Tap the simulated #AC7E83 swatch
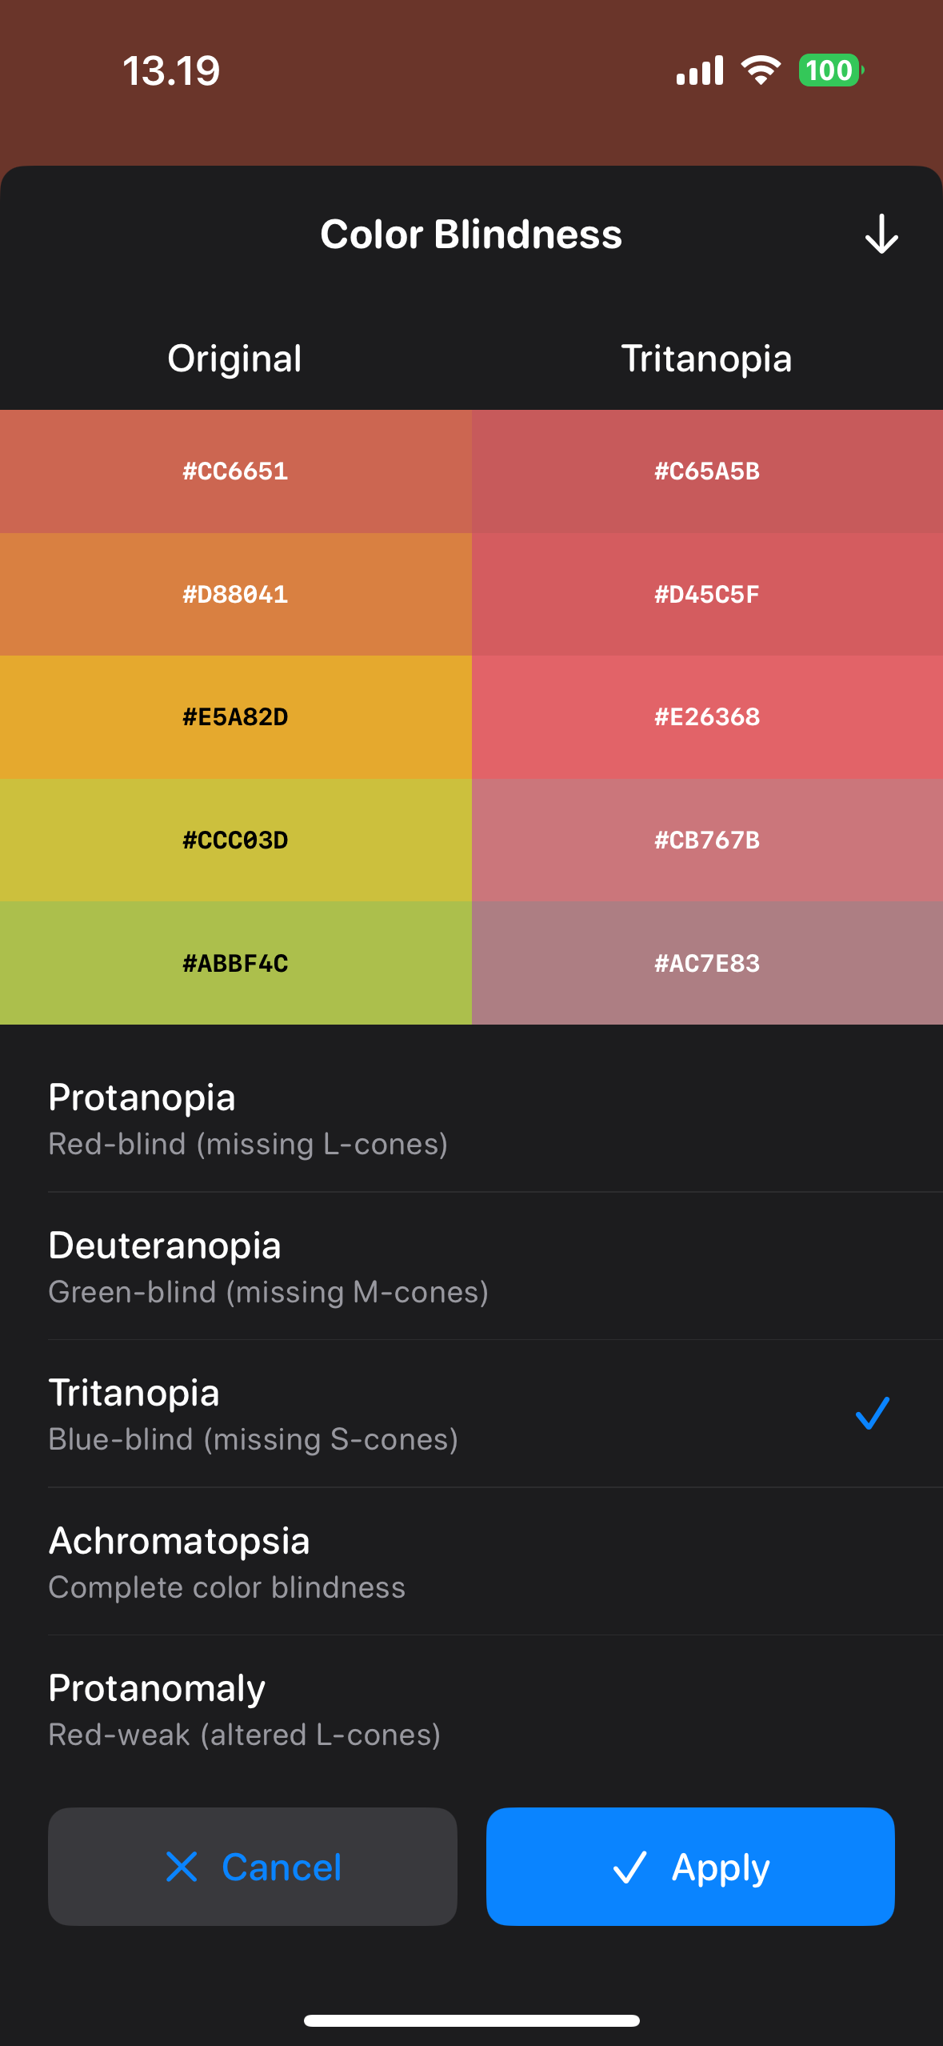 pyautogui.click(x=707, y=963)
